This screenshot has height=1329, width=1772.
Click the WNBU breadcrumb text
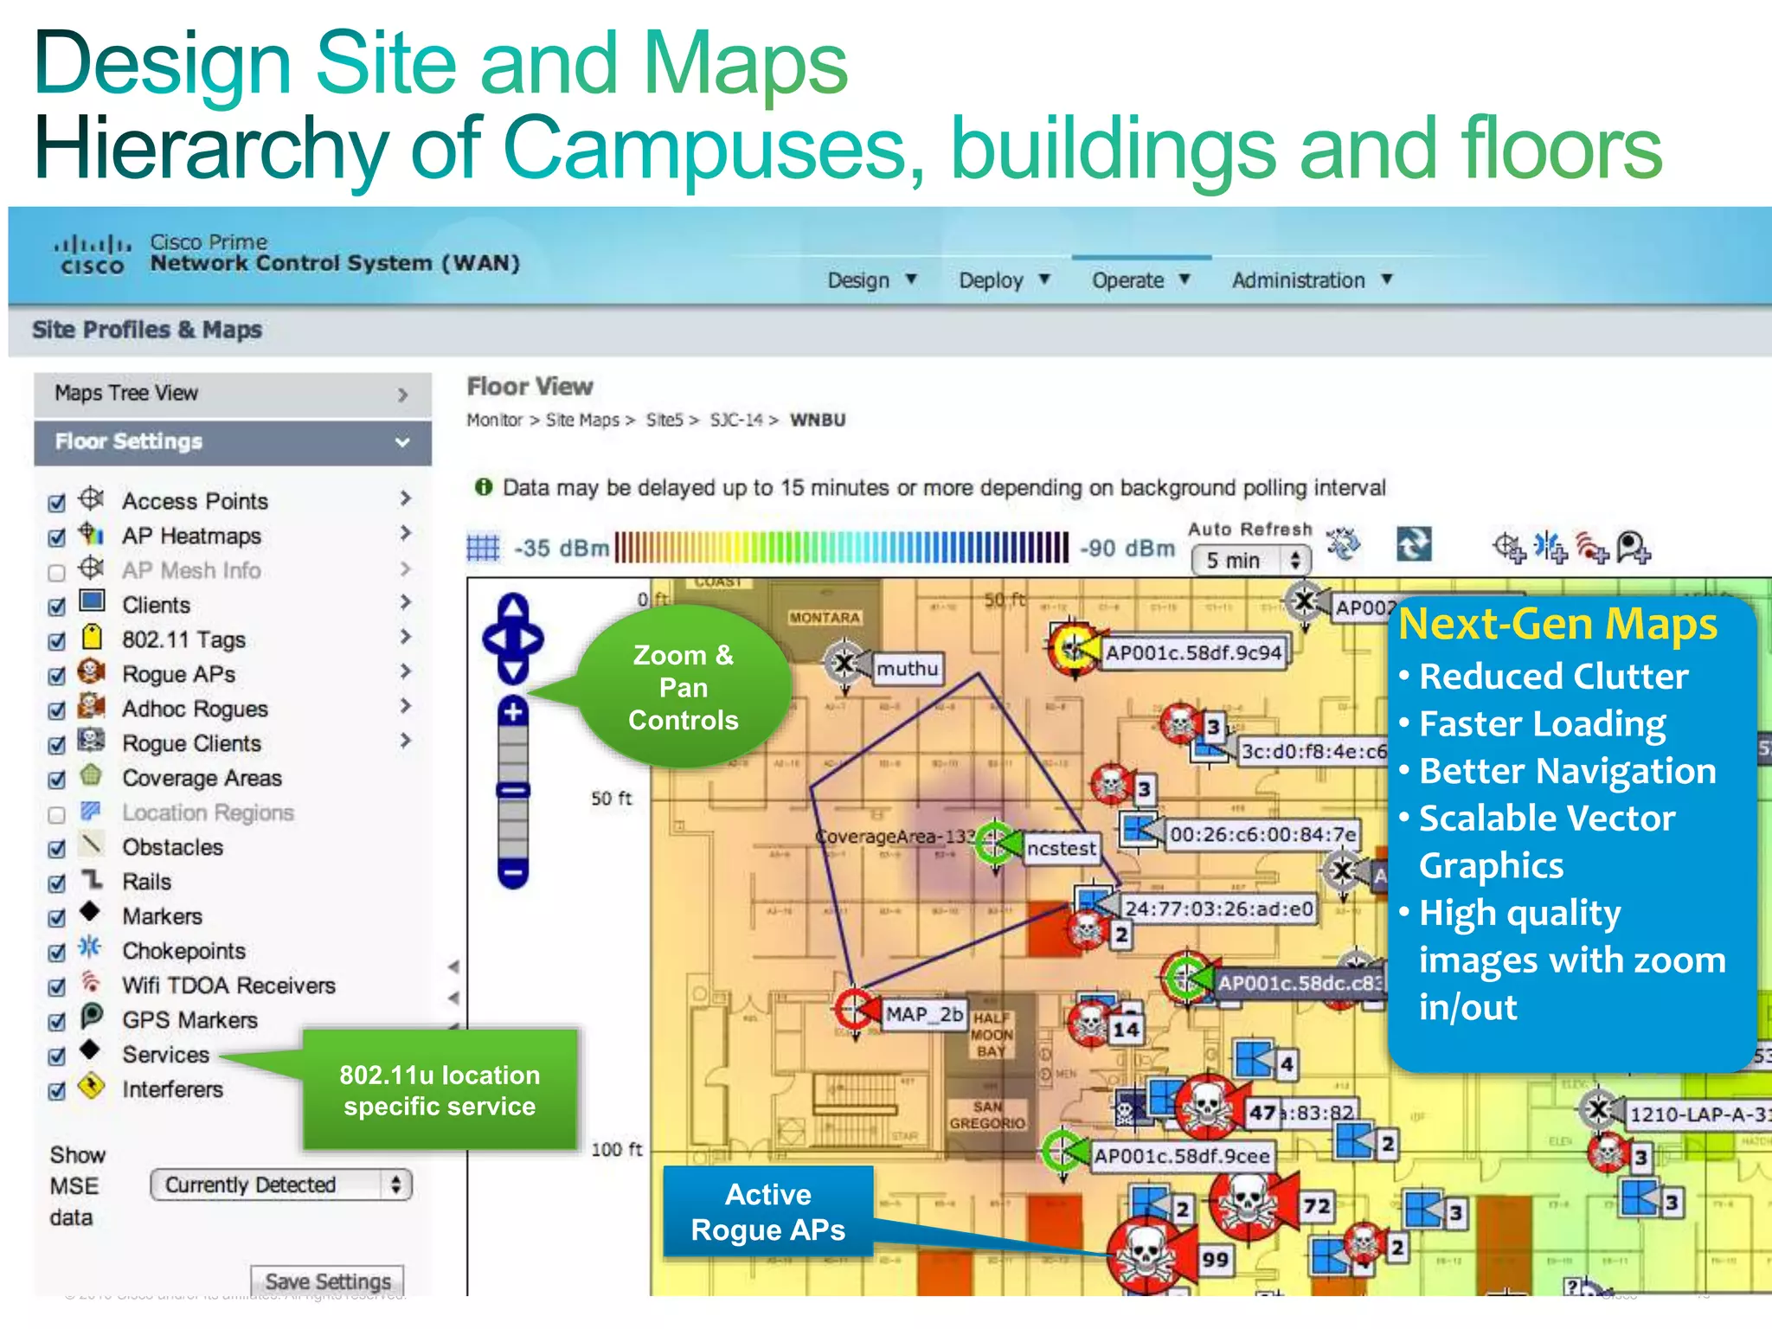[x=818, y=420]
